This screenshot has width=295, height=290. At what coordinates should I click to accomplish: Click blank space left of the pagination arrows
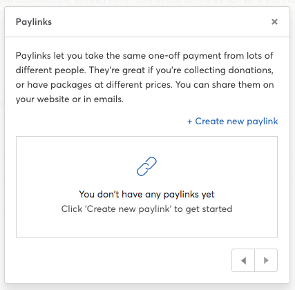click(x=124, y=260)
